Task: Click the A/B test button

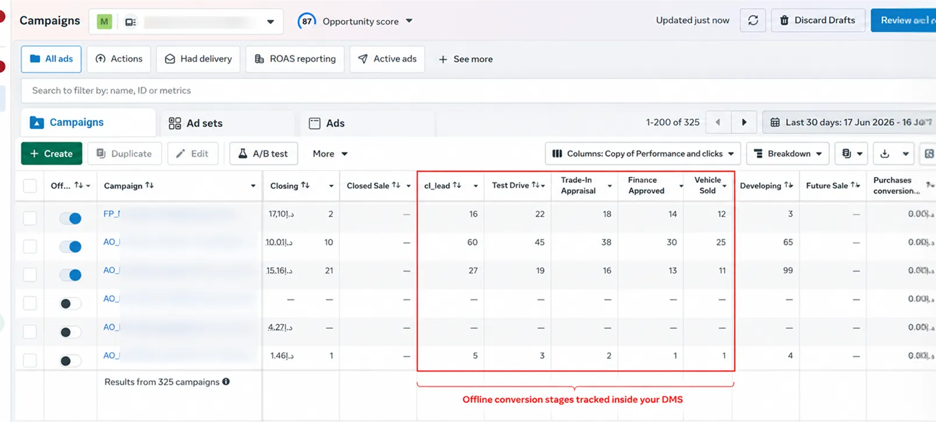Action: 263,154
